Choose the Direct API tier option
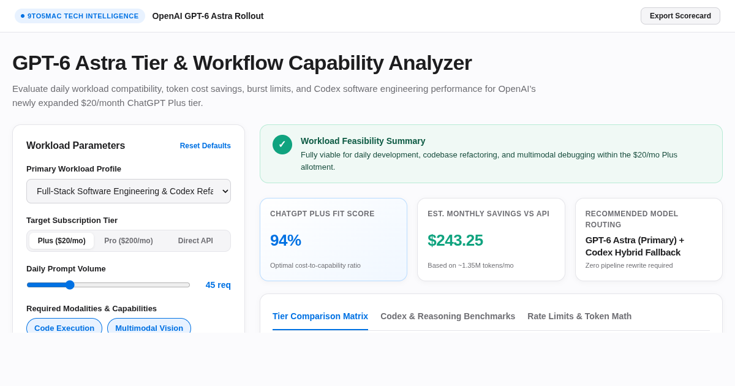 click(x=195, y=241)
